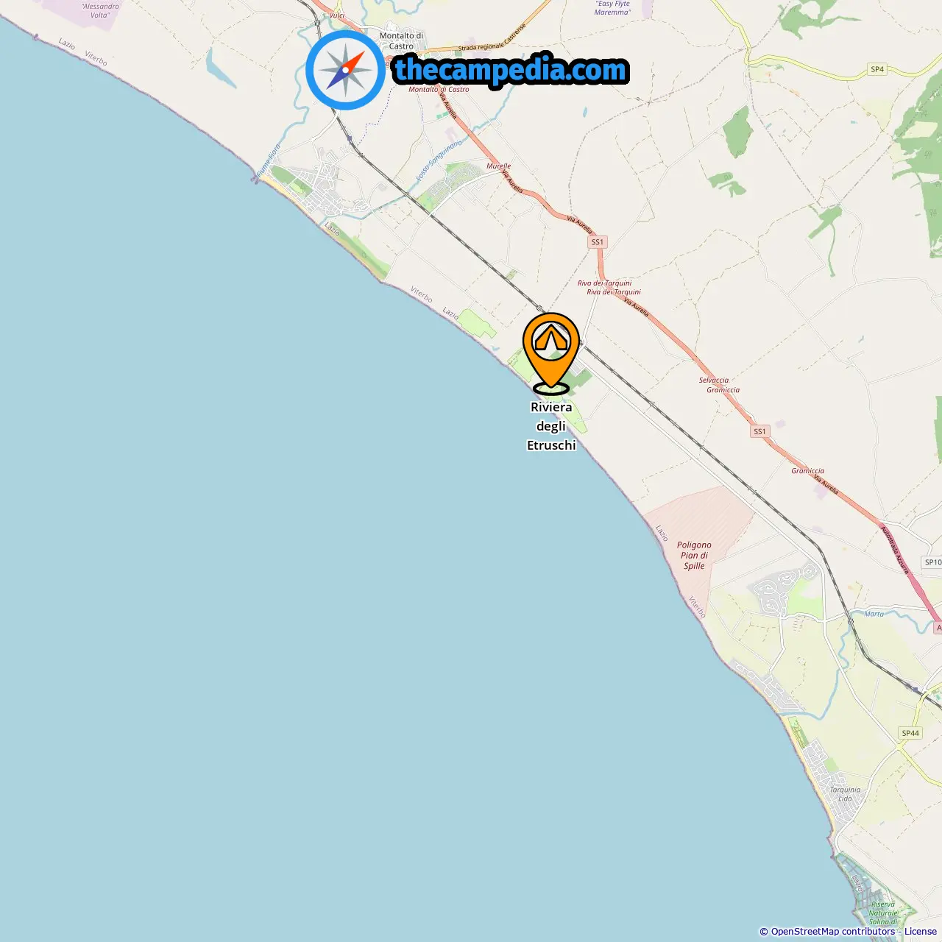Select the Easy Flyte Maremma label

pos(612,8)
